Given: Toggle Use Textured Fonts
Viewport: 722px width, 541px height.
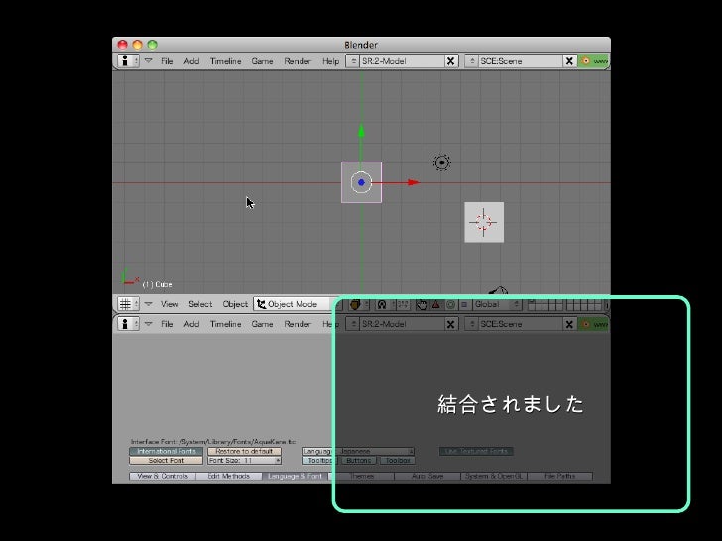Looking at the screenshot, I should click(476, 451).
